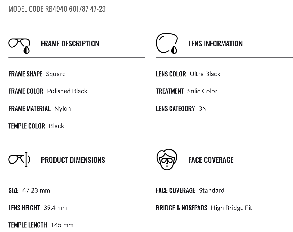This screenshot has width=293, height=232.
Task: Click the Product Dimensions heading
Action: point(73,160)
